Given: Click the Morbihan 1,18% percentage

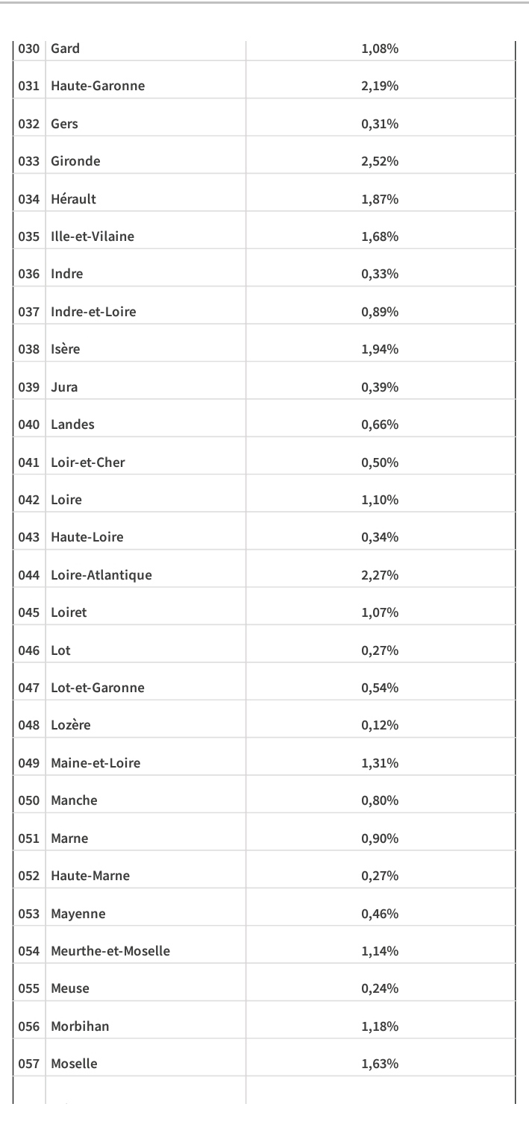Looking at the screenshot, I should [x=380, y=1026].
